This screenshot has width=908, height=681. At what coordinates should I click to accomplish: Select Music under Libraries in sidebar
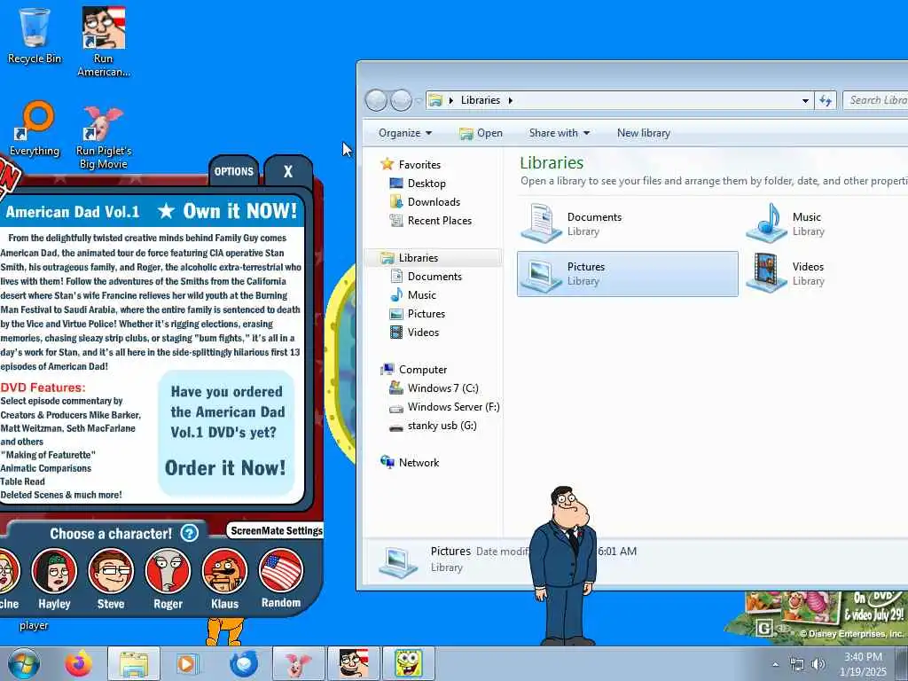click(421, 294)
